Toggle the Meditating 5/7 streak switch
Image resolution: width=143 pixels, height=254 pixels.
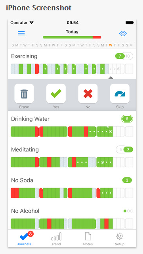click(x=124, y=149)
